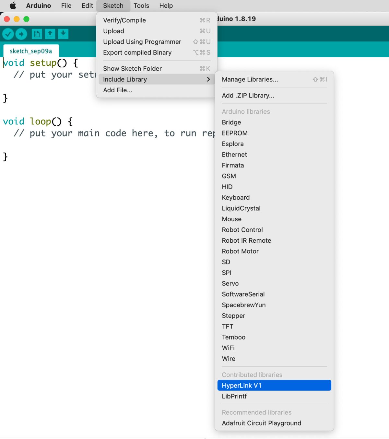Open the Edit menu
The height and width of the screenshot is (439, 389).
point(87,6)
